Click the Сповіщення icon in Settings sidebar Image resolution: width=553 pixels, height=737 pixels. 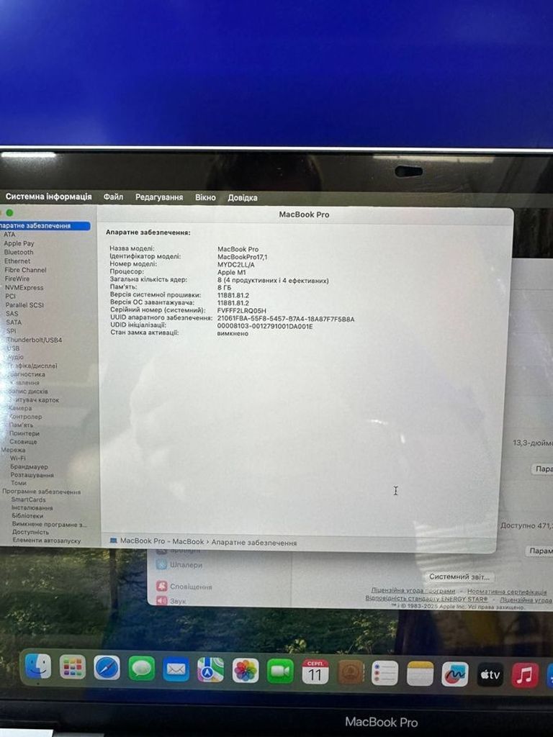162,586
